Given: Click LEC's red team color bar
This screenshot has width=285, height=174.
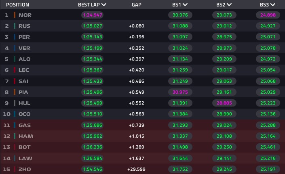Looking at the screenshot, I should (x=15, y=70).
